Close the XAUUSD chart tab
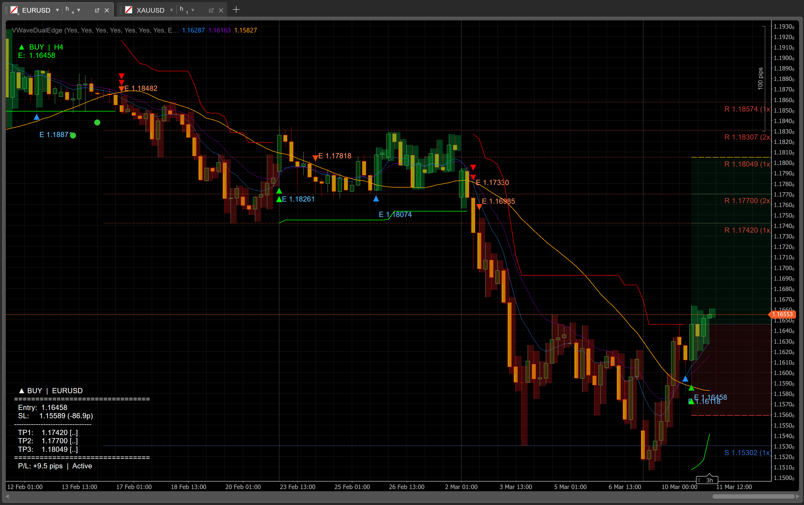The height and width of the screenshot is (505, 804). coord(221,10)
